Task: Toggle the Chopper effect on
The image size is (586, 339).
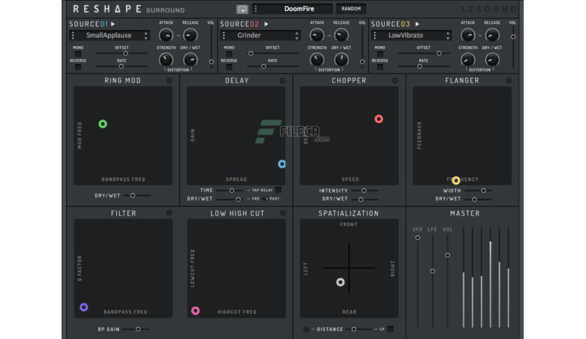Action: pos(395,81)
